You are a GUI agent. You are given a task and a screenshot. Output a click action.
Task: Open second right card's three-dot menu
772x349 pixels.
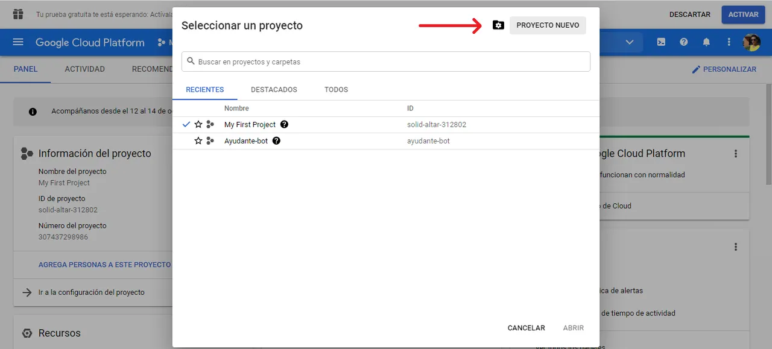tap(736, 247)
